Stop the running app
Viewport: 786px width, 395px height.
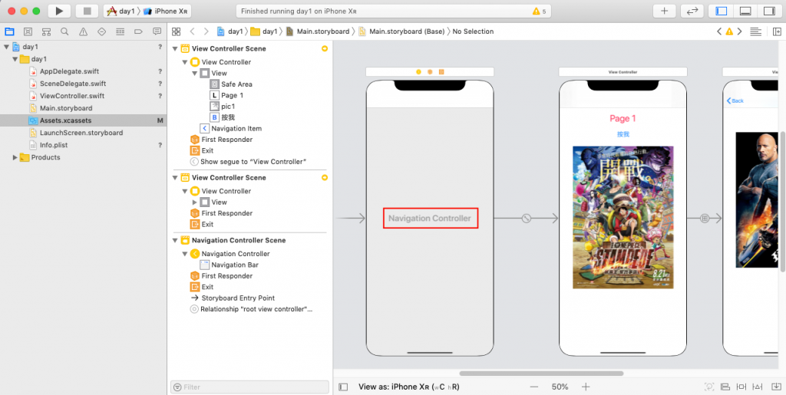88,11
